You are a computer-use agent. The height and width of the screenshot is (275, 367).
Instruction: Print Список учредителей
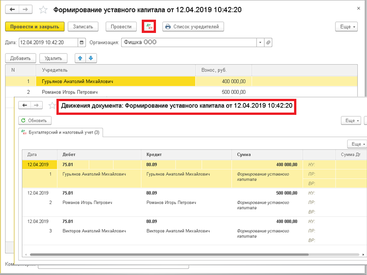point(193,27)
